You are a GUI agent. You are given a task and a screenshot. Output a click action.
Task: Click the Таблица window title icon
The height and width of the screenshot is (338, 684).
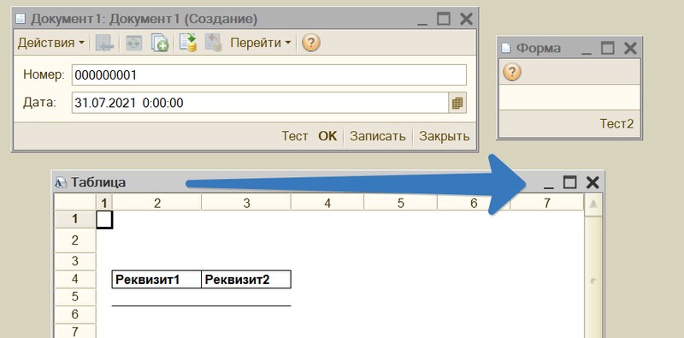[x=61, y=182]
